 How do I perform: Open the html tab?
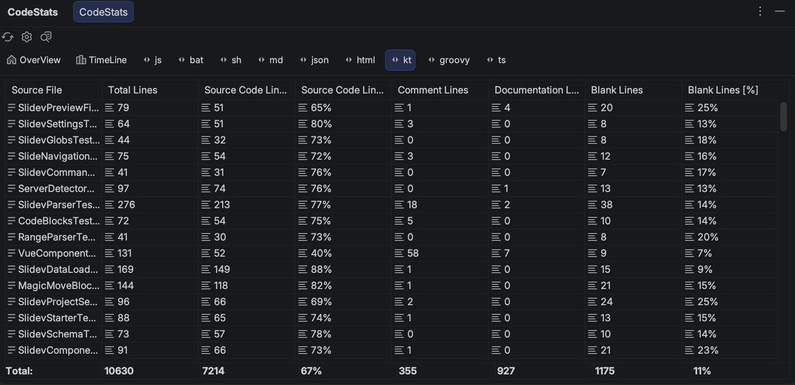(x=360, y=60)
